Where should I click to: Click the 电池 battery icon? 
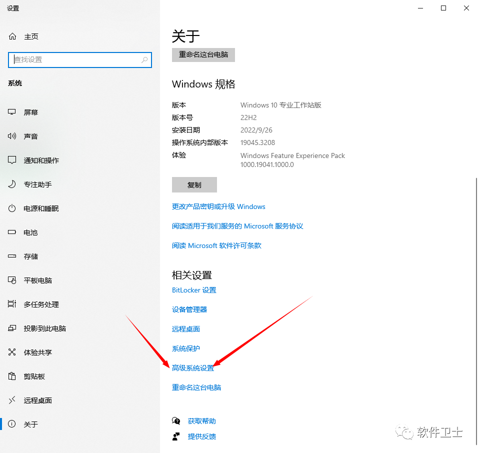pos(12,232)
